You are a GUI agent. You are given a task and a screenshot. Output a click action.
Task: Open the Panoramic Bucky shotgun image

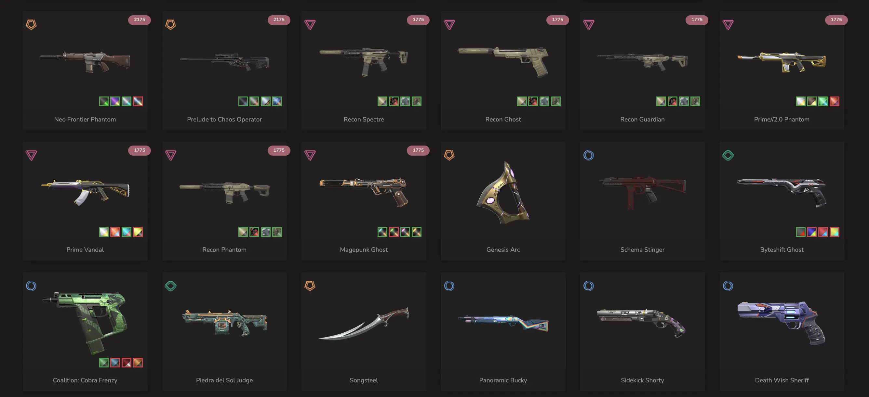coord(503,323)
